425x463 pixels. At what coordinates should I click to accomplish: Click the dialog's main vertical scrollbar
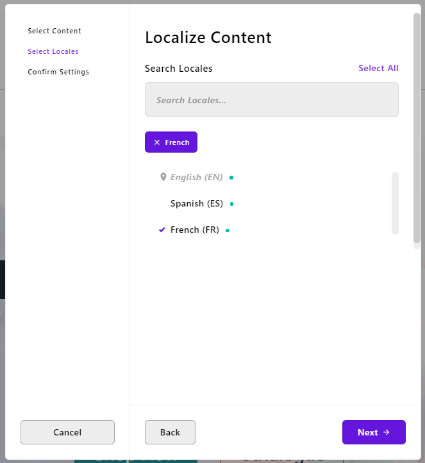click(x=417, y=128)
